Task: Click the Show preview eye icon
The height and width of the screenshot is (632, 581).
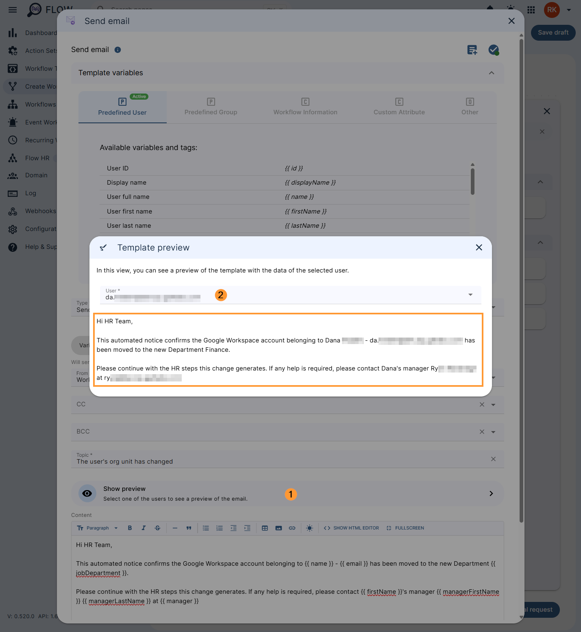Action: [x=87, y=493]
